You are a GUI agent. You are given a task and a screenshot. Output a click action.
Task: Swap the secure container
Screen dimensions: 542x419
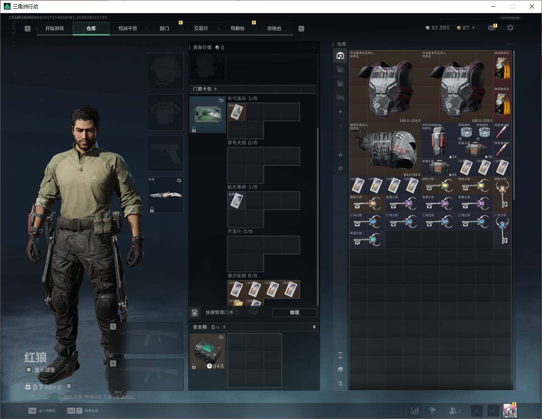[x=221, y=337]
